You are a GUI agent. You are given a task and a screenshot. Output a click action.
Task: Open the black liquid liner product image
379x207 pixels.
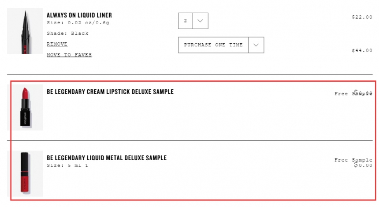[25, 31]
